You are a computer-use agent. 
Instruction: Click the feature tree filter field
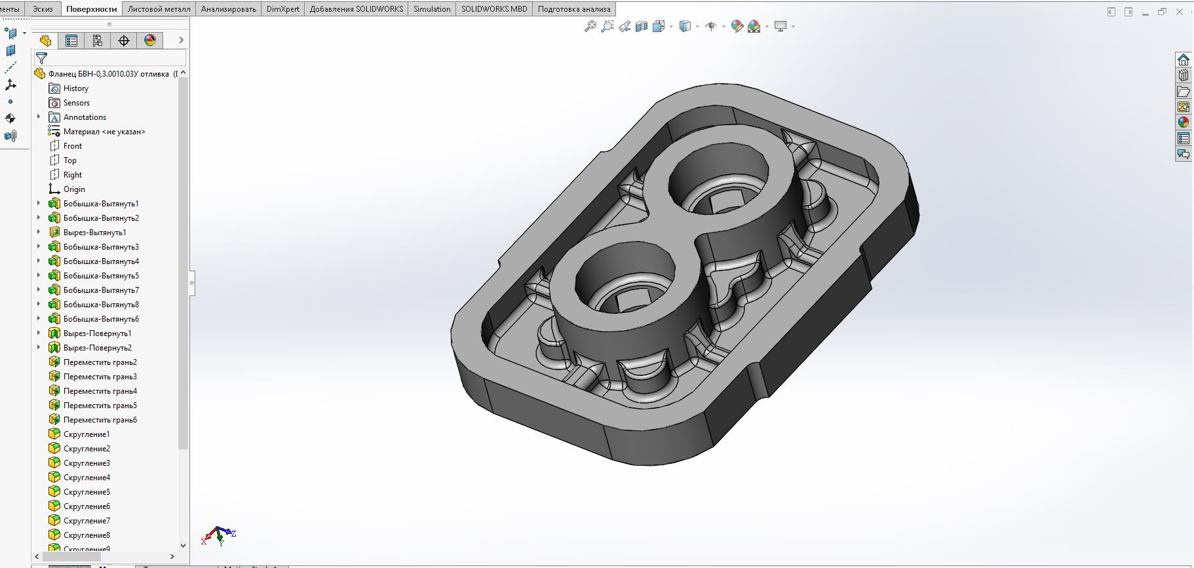[x=110, y=58]
